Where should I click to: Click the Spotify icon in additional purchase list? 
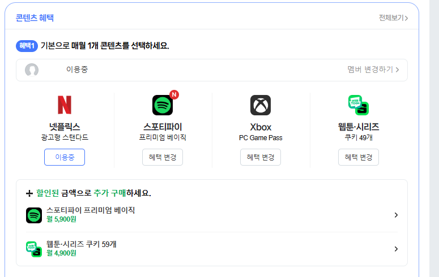pyautogui.click(x=34, y=215)
